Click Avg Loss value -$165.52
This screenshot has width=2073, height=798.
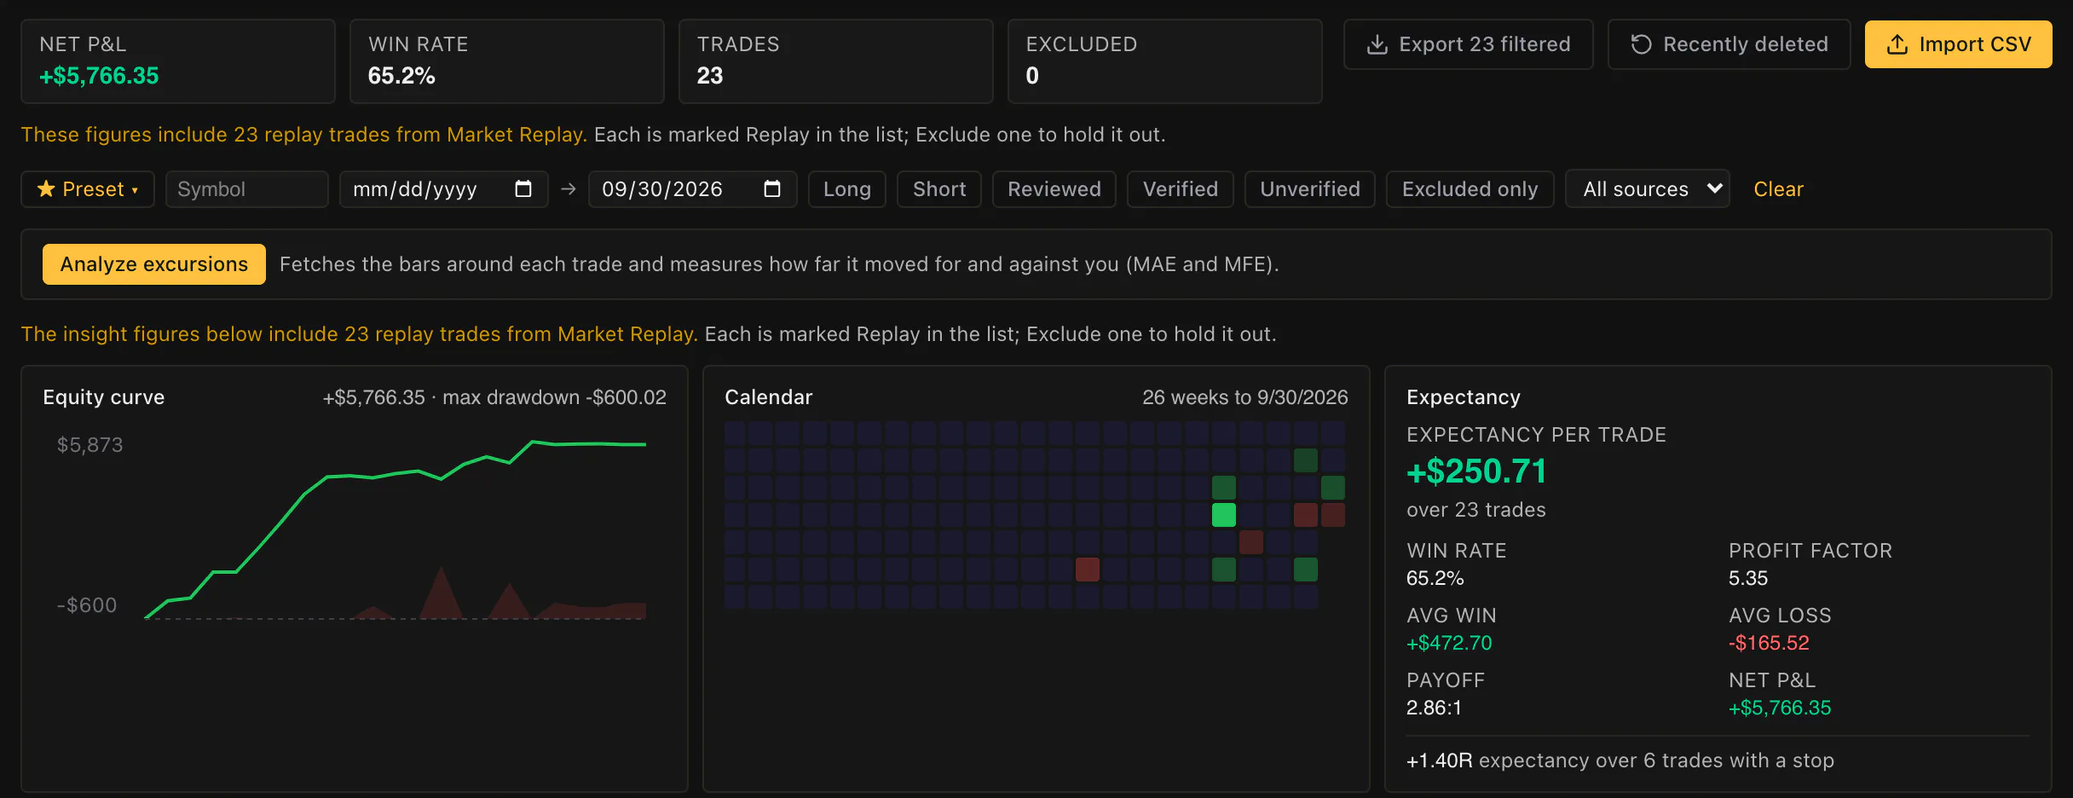[x=1769, y=643]
